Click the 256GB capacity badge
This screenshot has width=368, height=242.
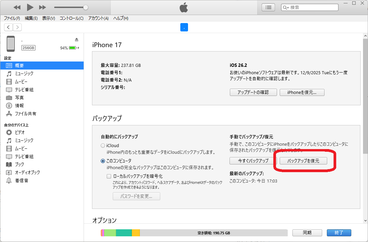click(28, 48)
